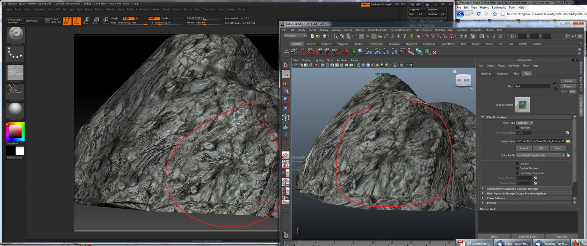The image size is (587, 246).
Task: Click the white SwitchColor swatch in ZBrush
Action: pos(20,151)
